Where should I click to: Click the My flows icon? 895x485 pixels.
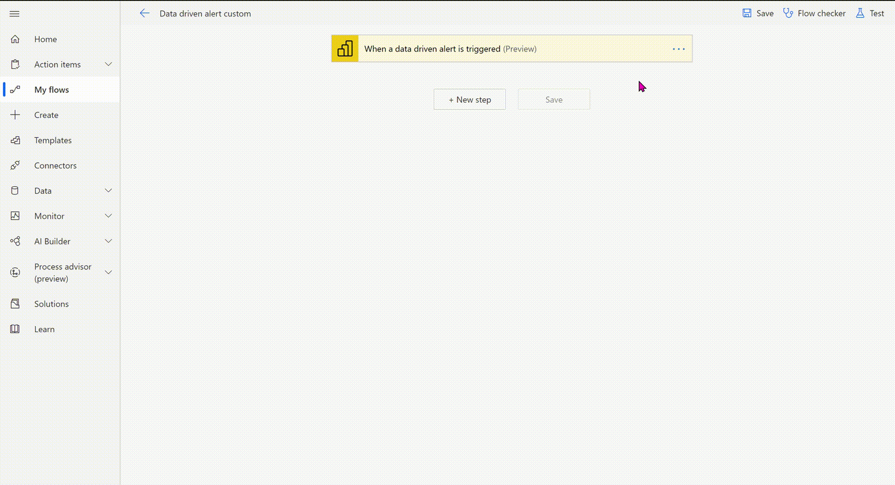tap(15, 89)
